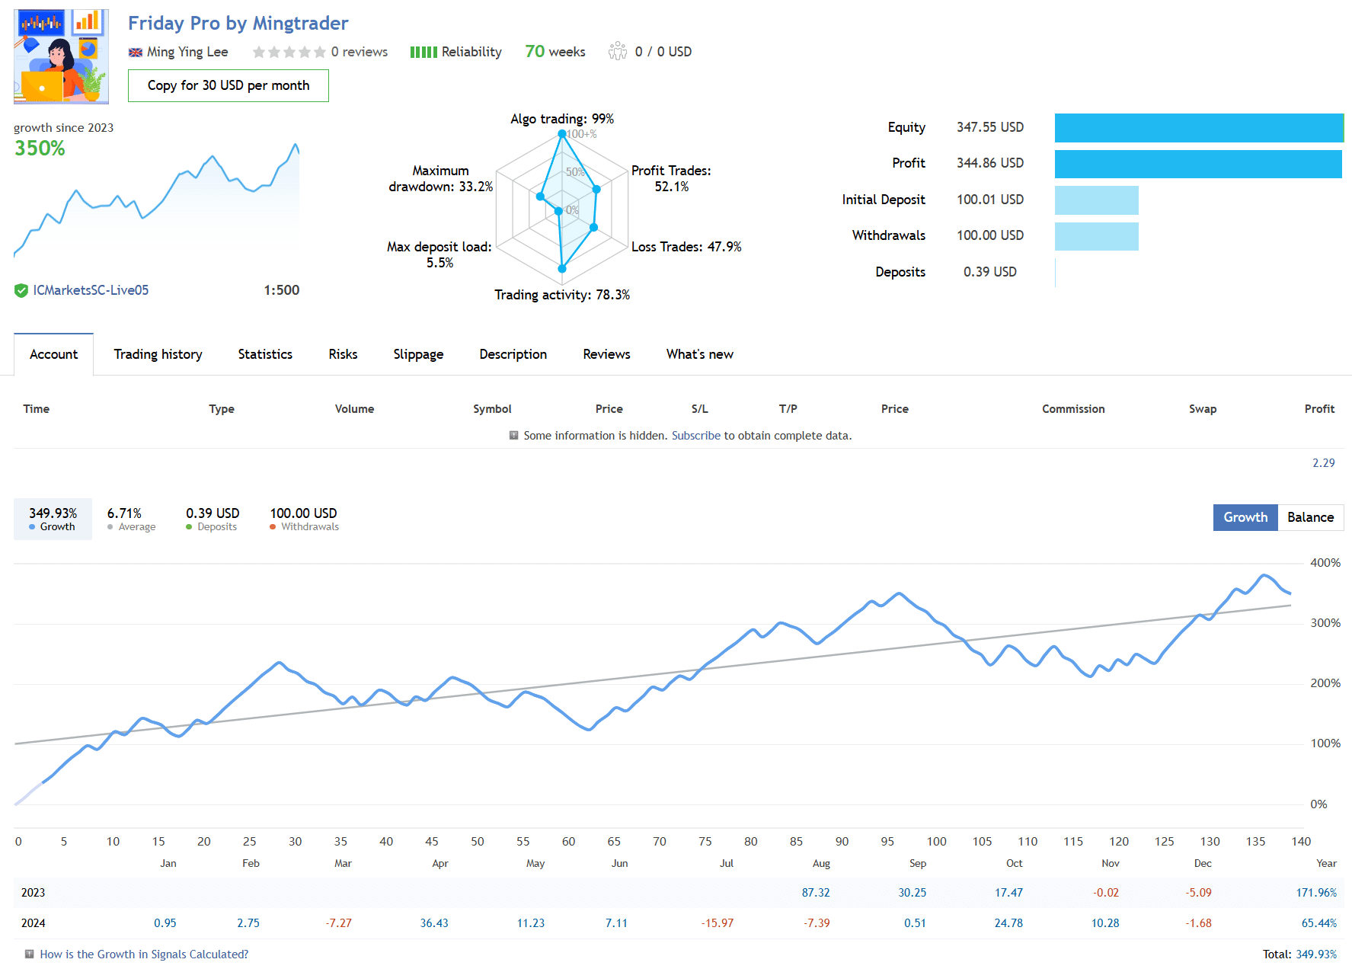Click the Equity blue bar
Image resolution: width=1352 pixels, height=972 pixels.
[1198, 128]
